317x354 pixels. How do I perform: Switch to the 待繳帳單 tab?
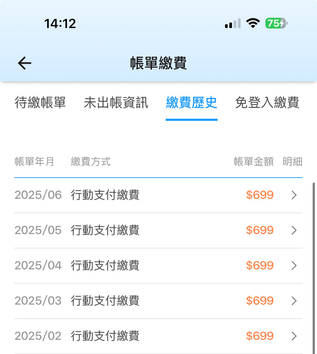pos(40,102)
